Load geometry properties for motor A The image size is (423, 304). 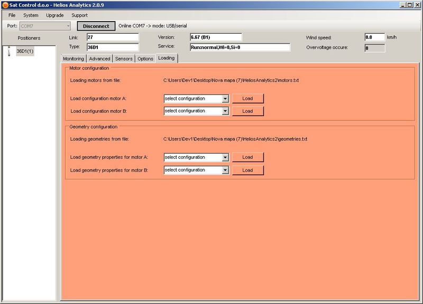[x=247, y=157]
